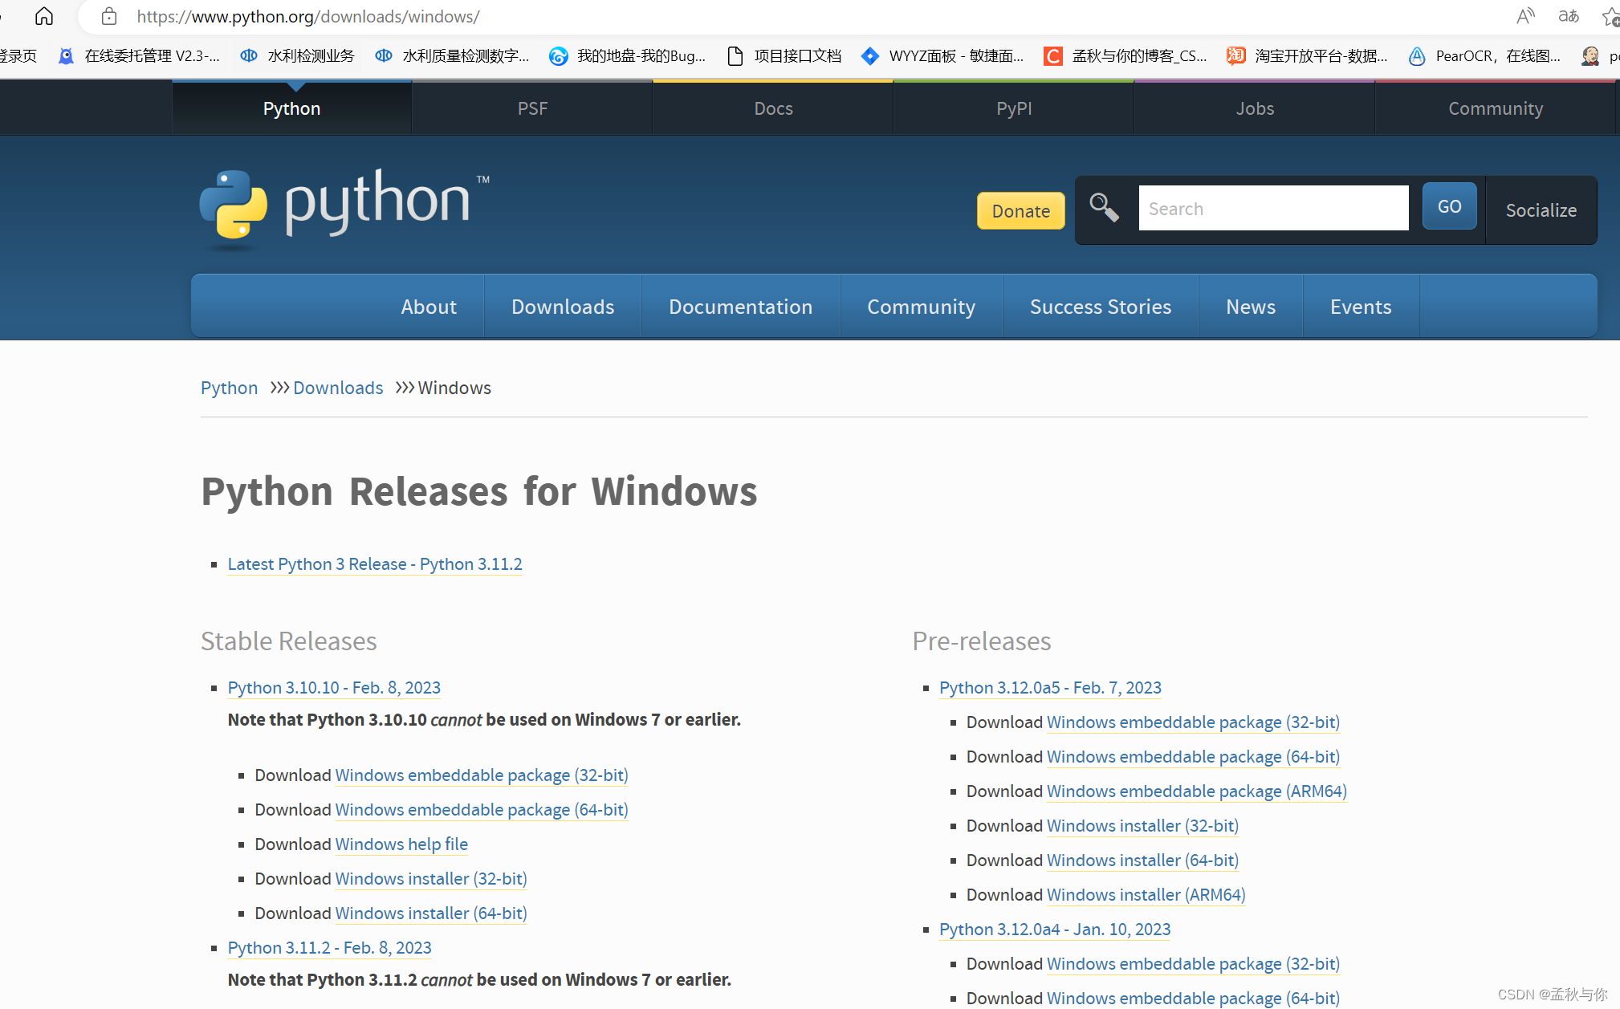Open the Documentation navigation menu

740,307
